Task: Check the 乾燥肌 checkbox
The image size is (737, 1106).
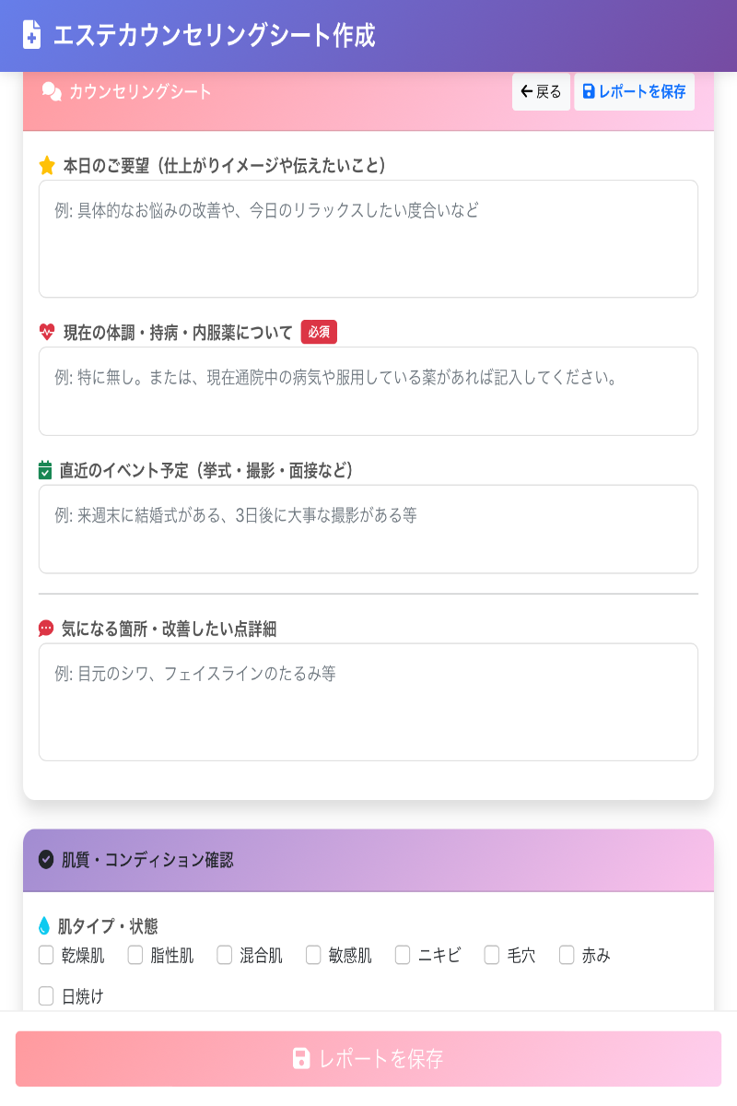Action: pyautogui.click(x=45, y=956)
